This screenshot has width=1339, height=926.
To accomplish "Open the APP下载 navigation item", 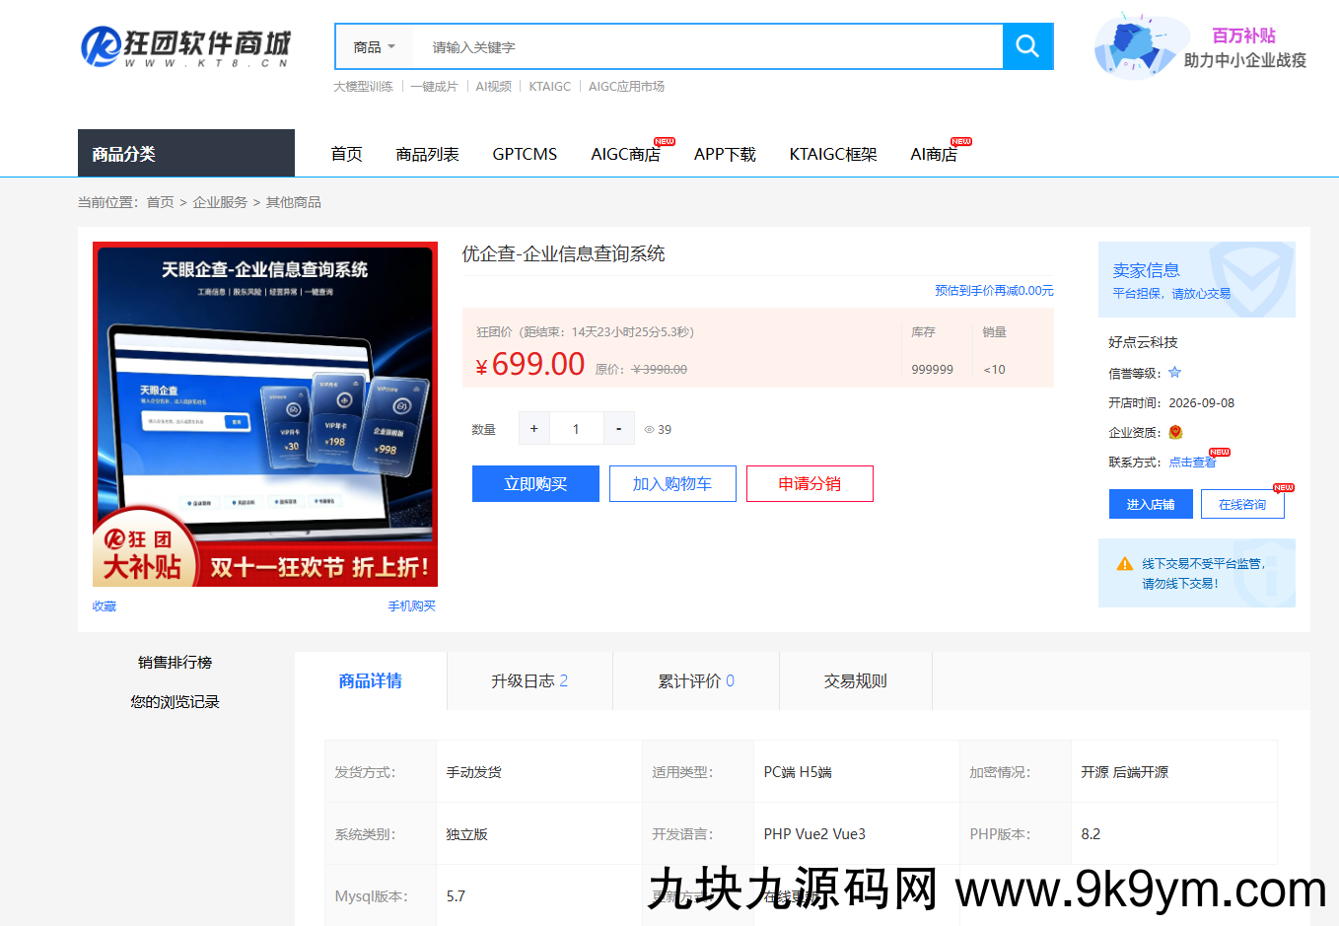I will 725,154.
